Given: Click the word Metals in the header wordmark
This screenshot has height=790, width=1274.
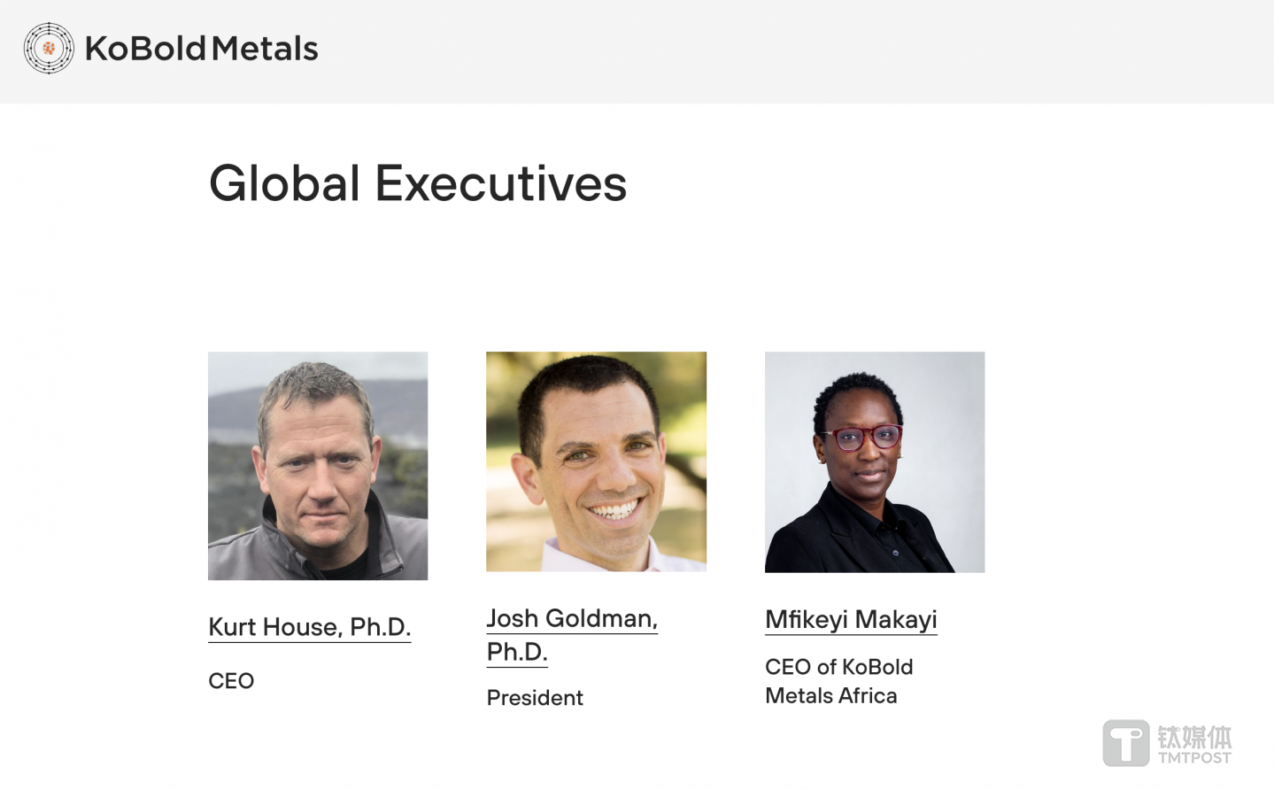Looking at the screenshot, I should (265, 49).
